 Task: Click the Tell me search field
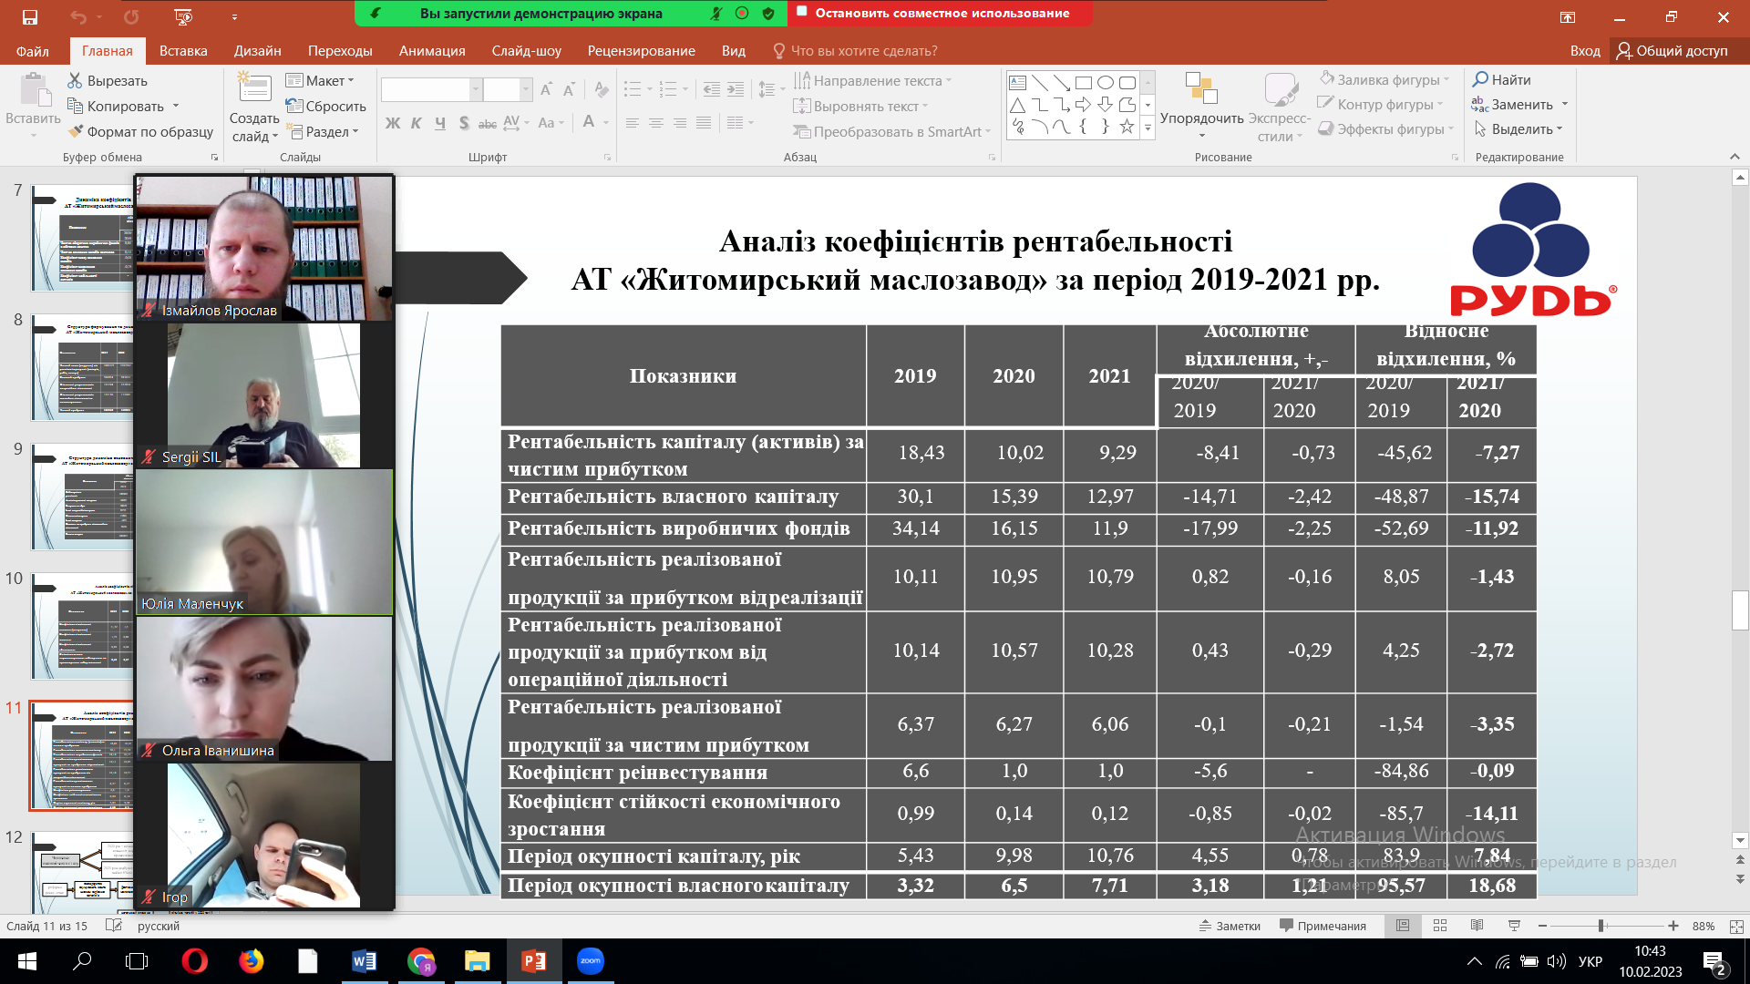click(855, 51)
